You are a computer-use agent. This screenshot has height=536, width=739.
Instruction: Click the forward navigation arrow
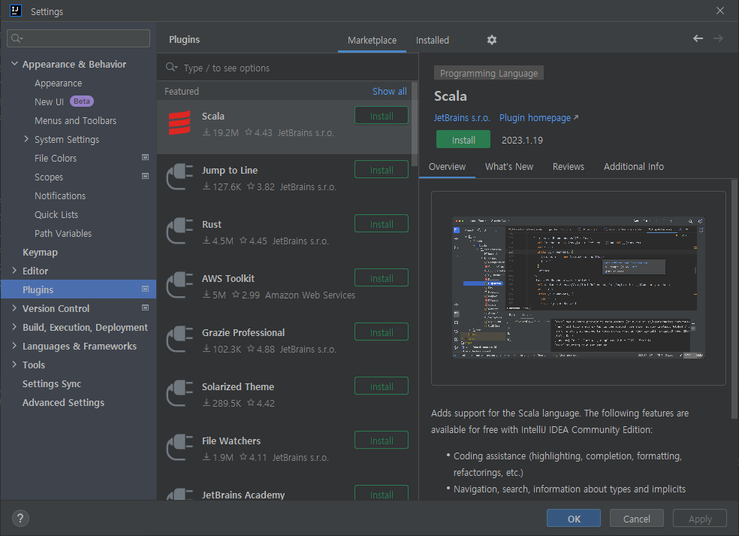tap(718, 38)
